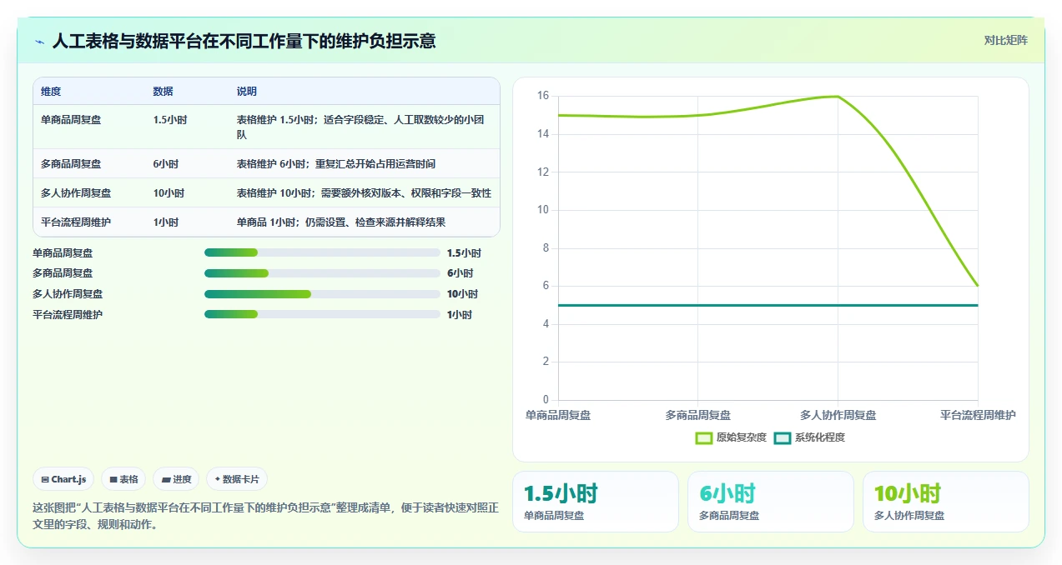Click 1小时 value beside progress bar
1062x565 pixels.
[460, 315]
